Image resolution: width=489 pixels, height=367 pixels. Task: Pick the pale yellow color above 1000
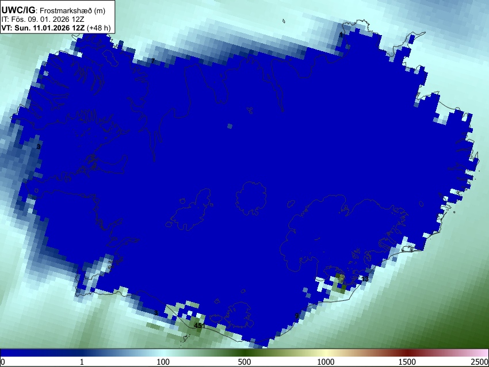coord(326,353)
